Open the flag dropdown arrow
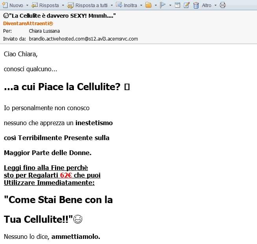 click(170, 6)
